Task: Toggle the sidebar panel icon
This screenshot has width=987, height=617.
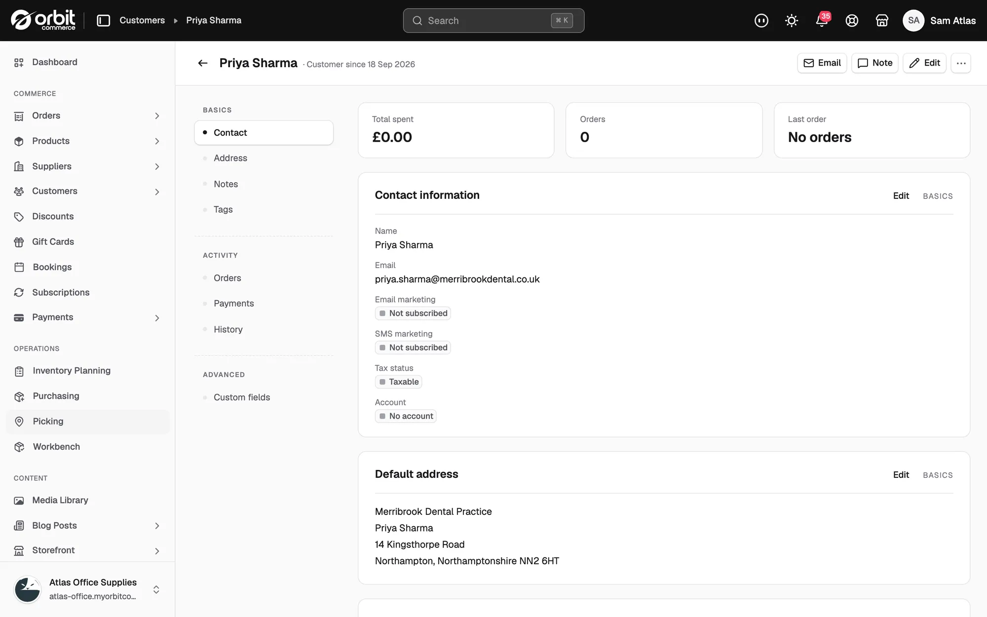Action: pos(103,20)
